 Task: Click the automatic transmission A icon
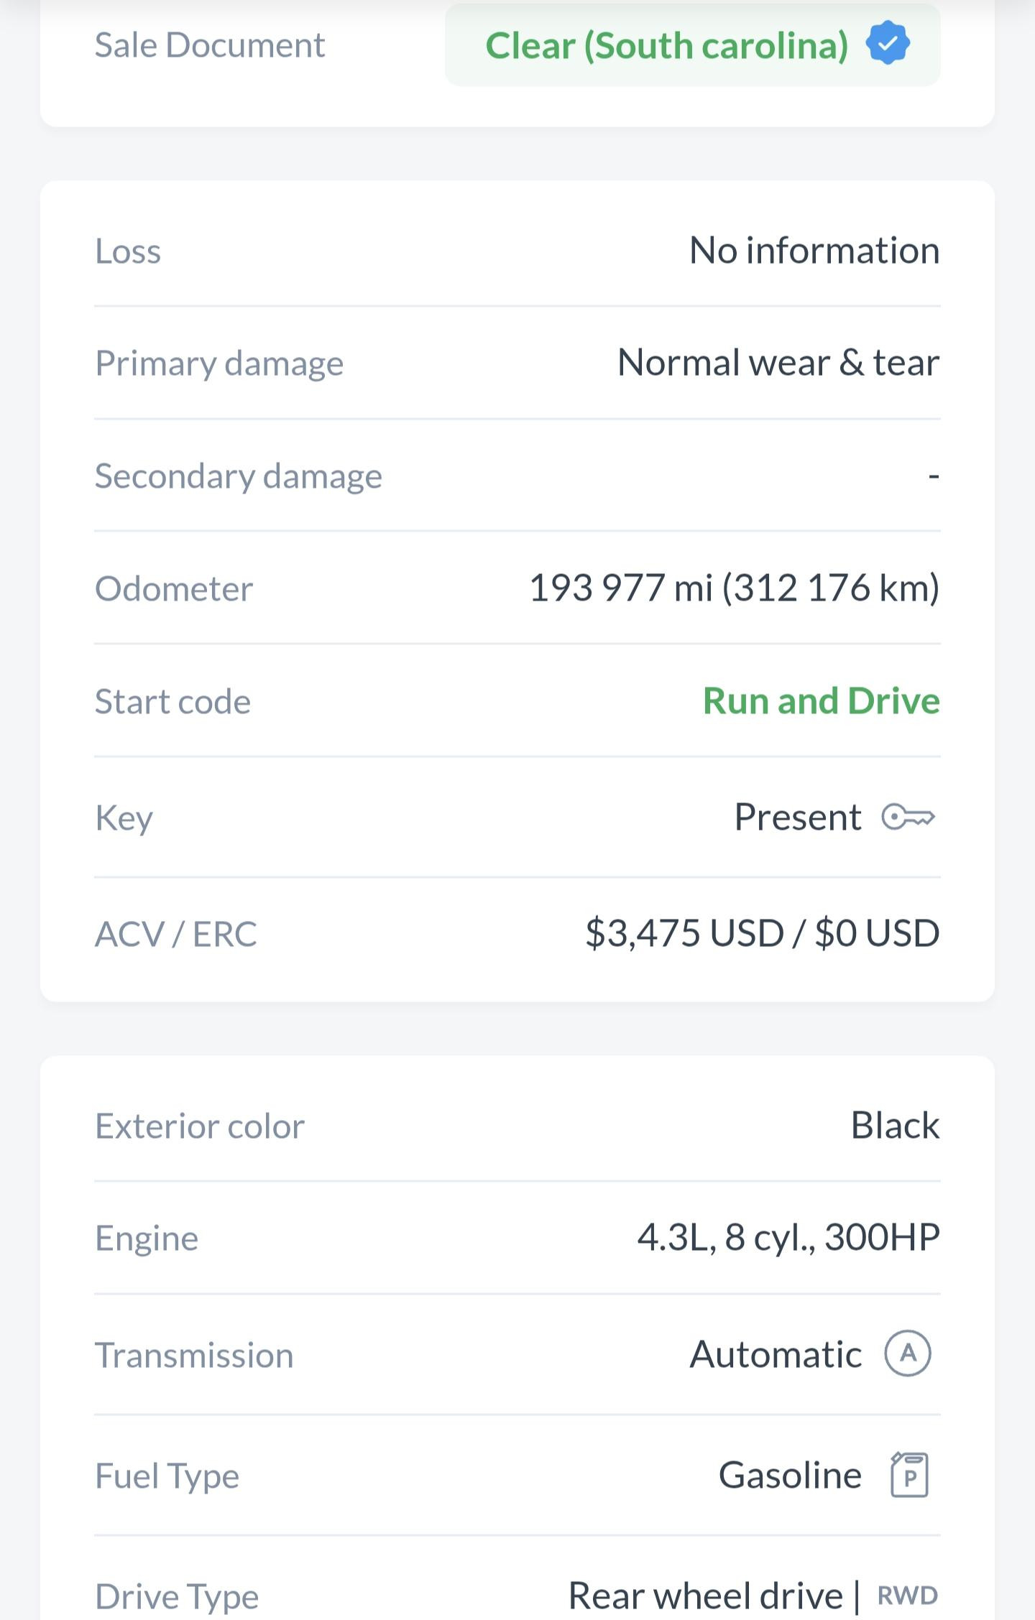[x=907, y=1353]
